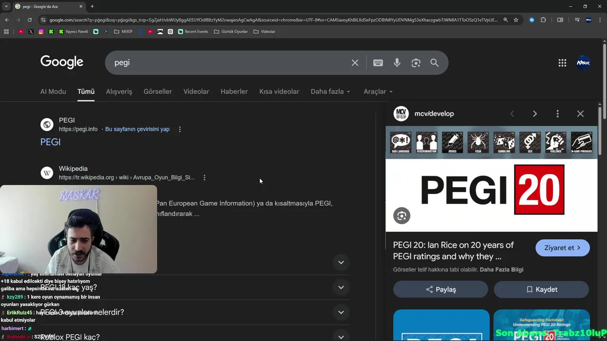The width and height of the screenshot is (607, 341).
Task: Open the X (Twitter) bookmark
Action: [x=31, y=32]
